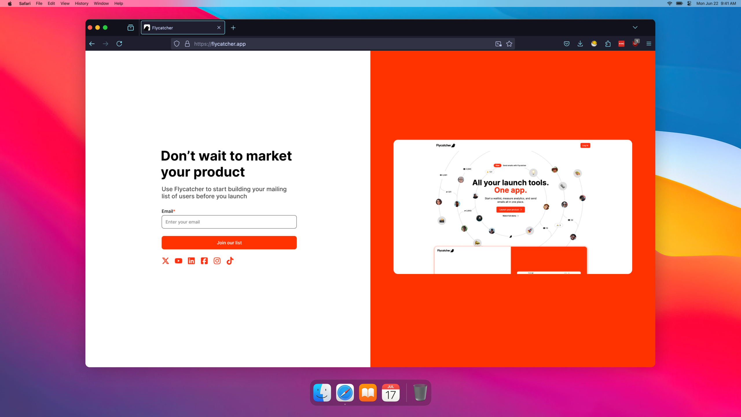Open Calendar from the dock
The height and width of the screenshot is (417, 741).
tap(391, 393)
